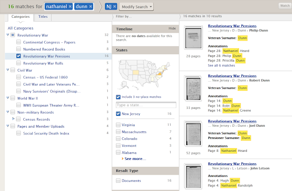Check the Virginia state filter
The image size is (292, 191).
click(118, 125)
